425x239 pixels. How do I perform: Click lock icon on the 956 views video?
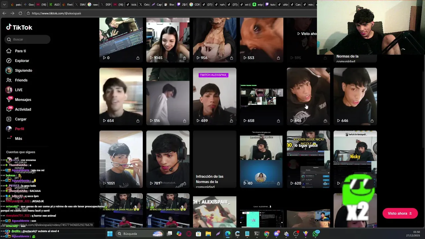coord(231,58)
